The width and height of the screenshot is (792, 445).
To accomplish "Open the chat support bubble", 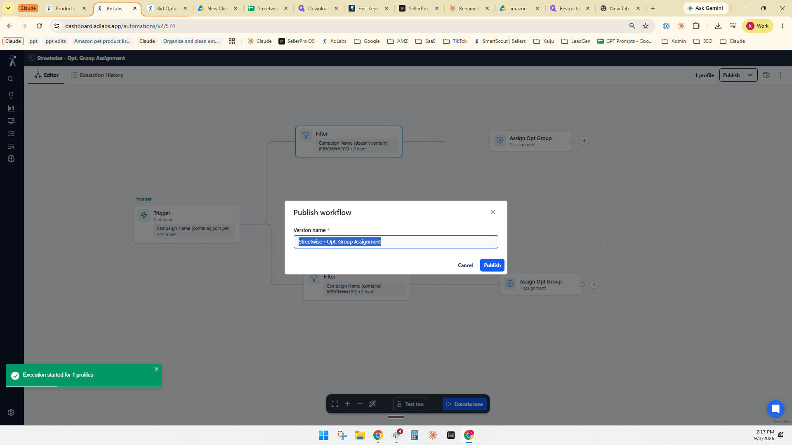I will point(775,409).
